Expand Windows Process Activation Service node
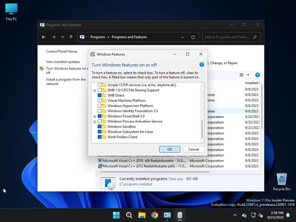The height and width of the screenshot is (222, 296). (95, 122)
